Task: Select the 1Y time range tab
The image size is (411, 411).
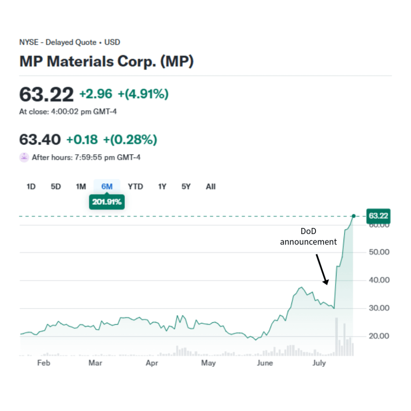Action: click(162, 186)
